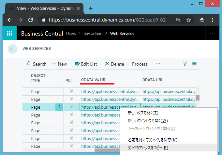This screenshot has height=155, width=222.
Task: Toggle published checkbox in first row
Action: [72, 92]
